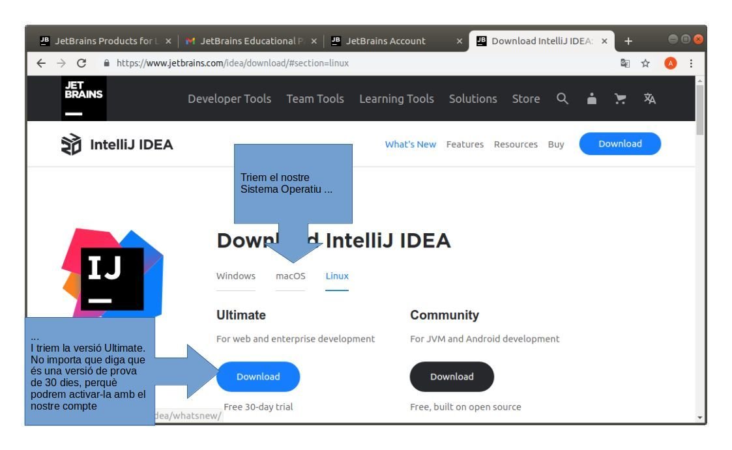Click the scrollbar down arrow
The height and width of the screenshot is (450, 732).
click(x=699, y=417)
